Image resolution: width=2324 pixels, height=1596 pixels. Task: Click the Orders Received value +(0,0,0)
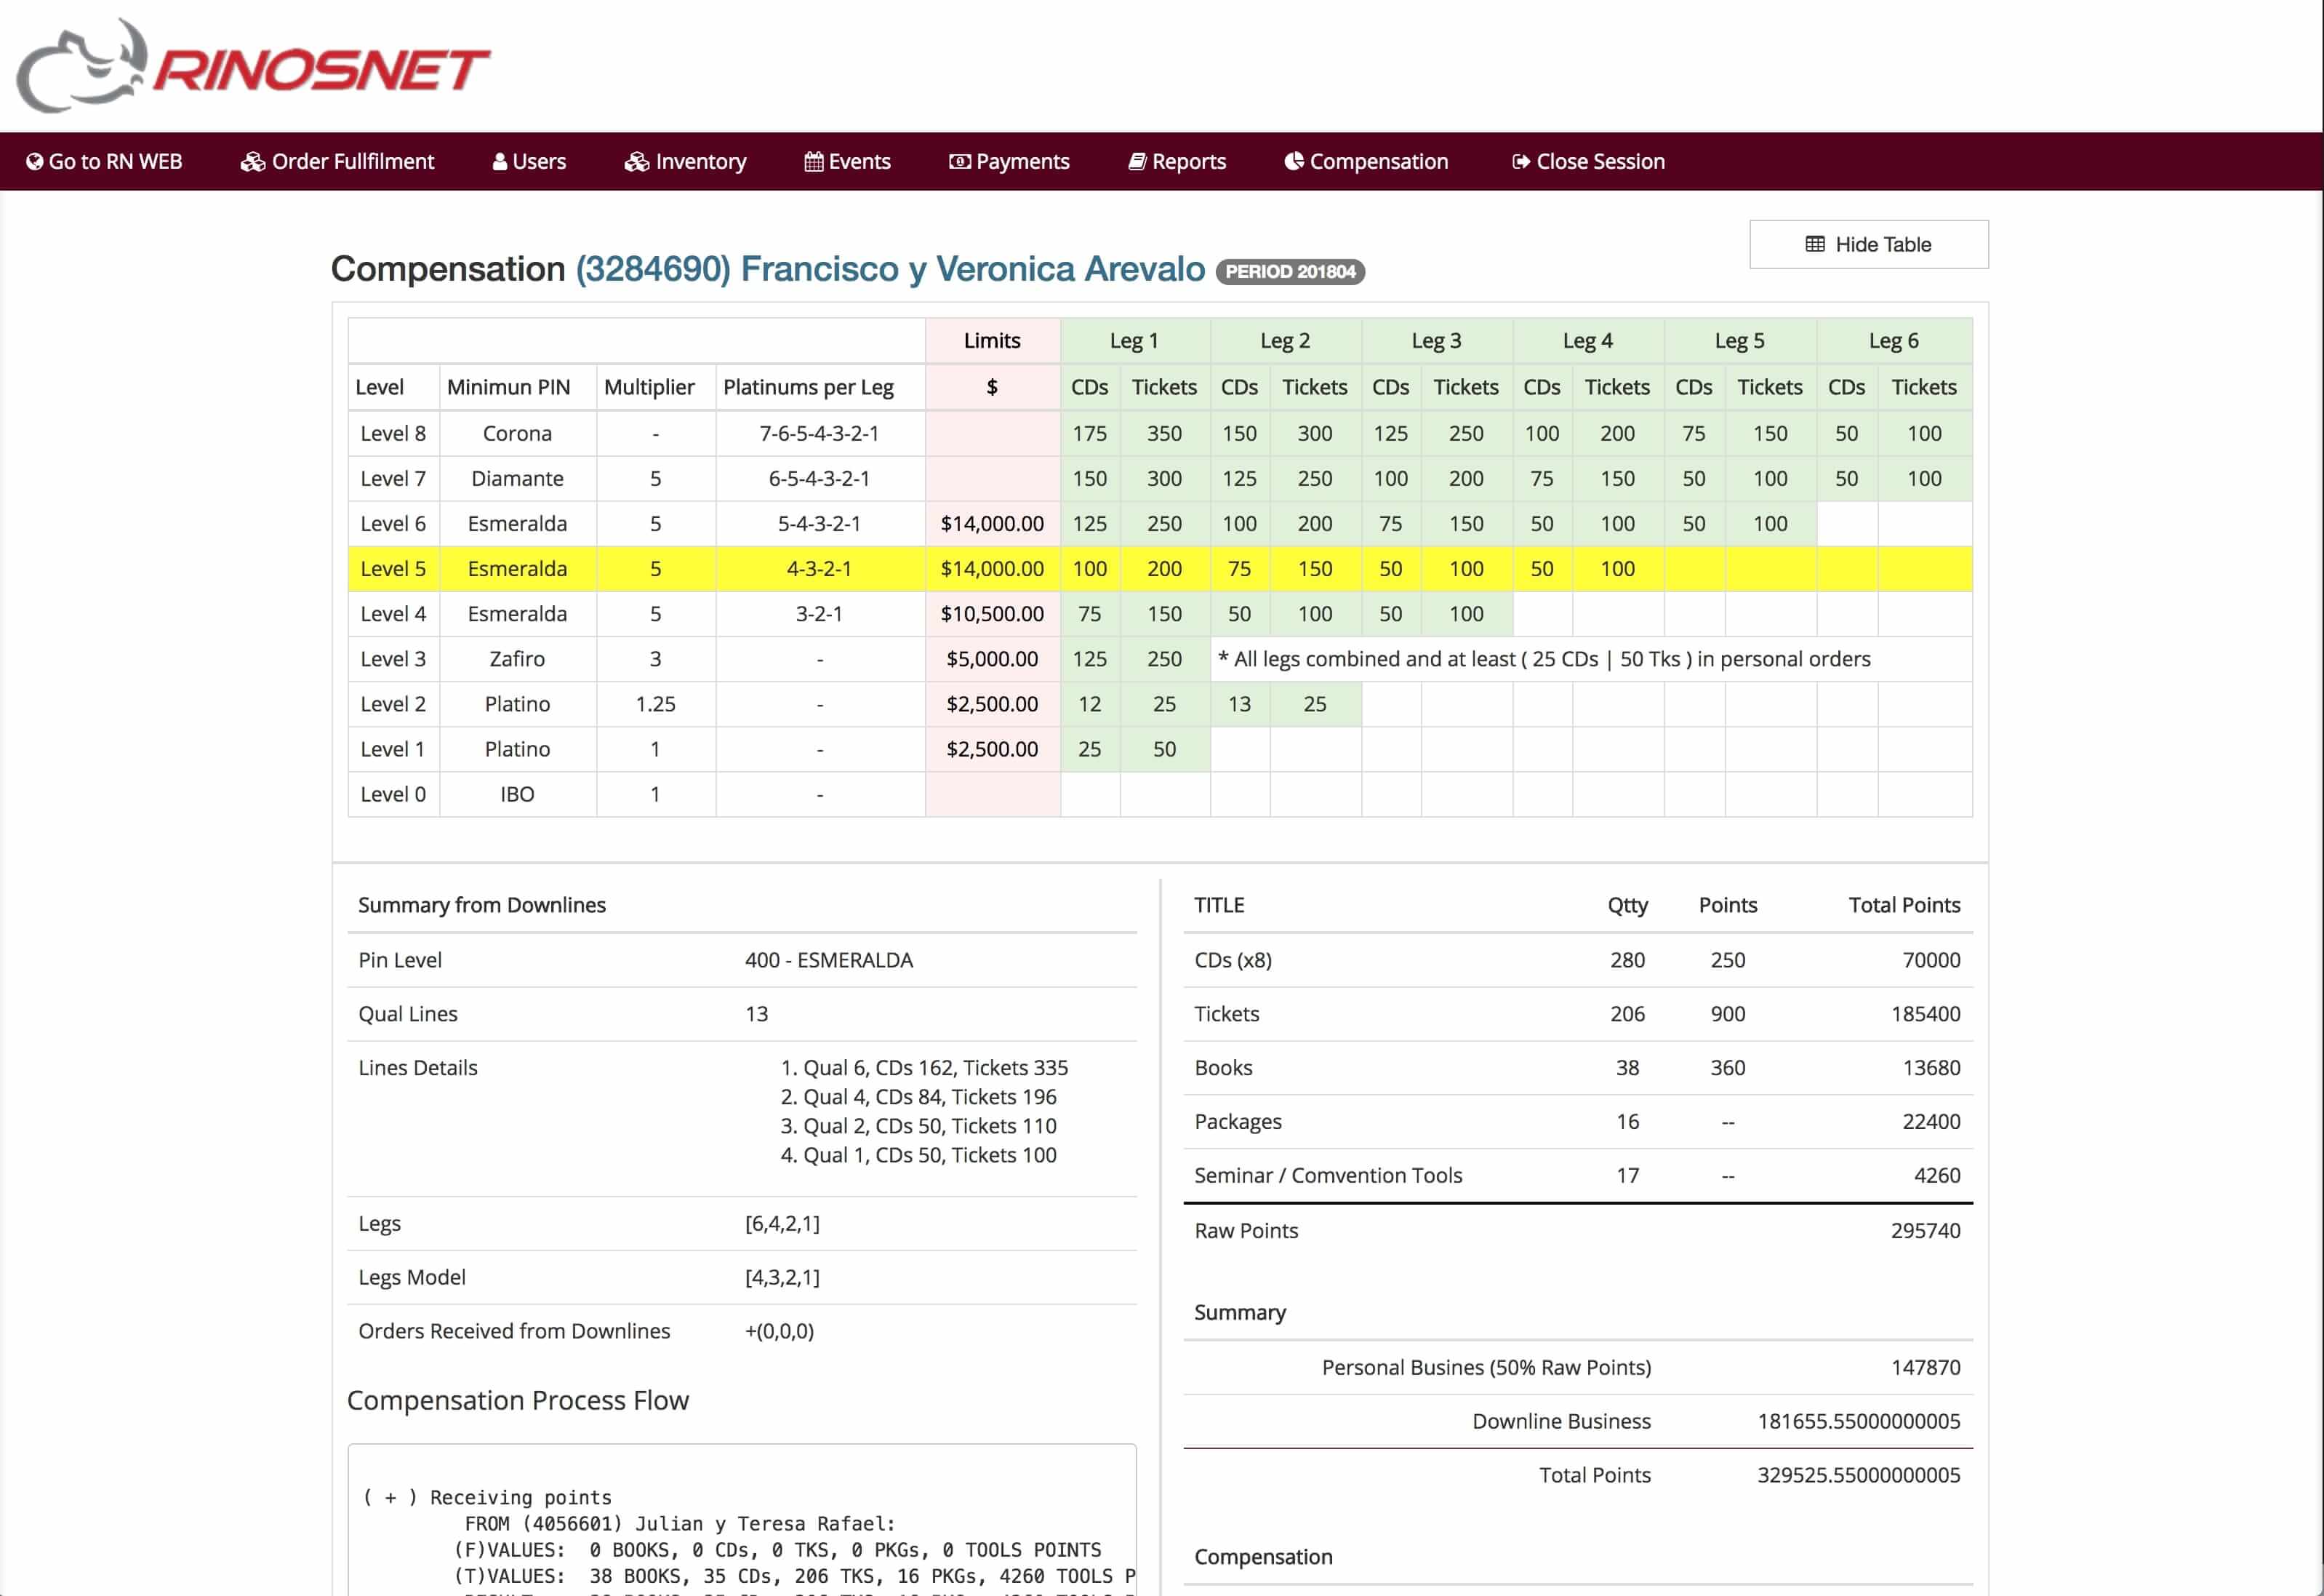[779, 1330]
